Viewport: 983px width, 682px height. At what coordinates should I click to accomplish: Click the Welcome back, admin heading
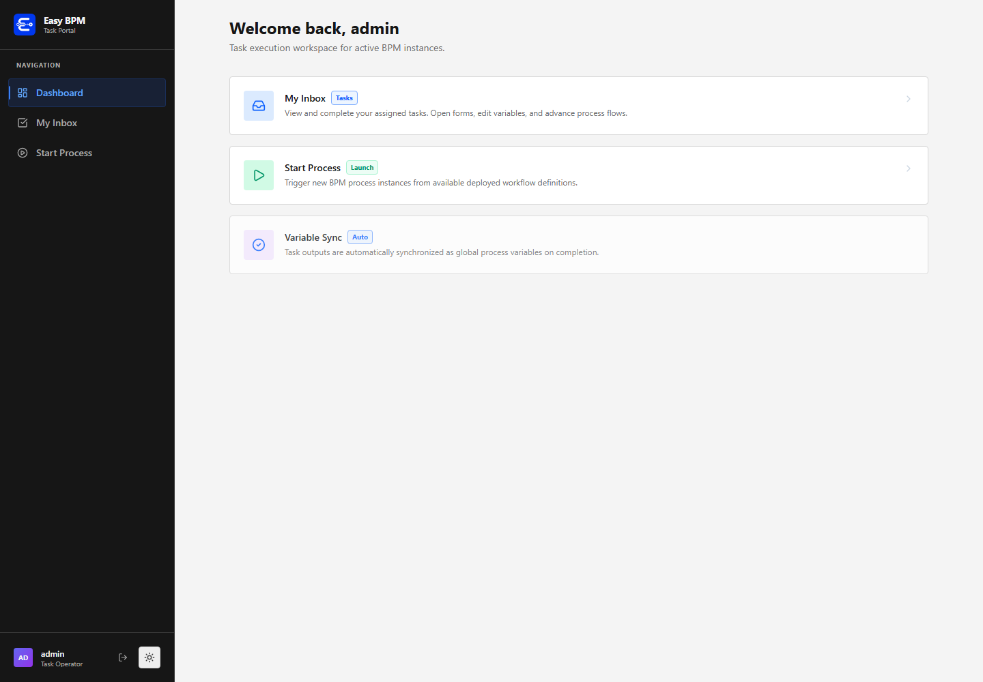[x=314, y=29]
